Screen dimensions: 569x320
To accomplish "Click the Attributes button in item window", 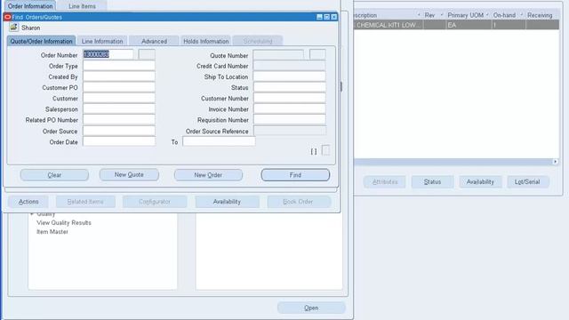I will pyautogui.click(x=385, y=181).
